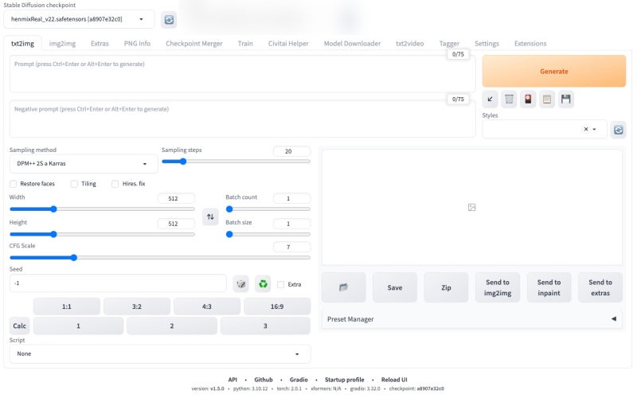Toggle the Hires. fix checkbox
Viewport: 637px width, 402px height.
pyautogui.click(x=115, y=184)
